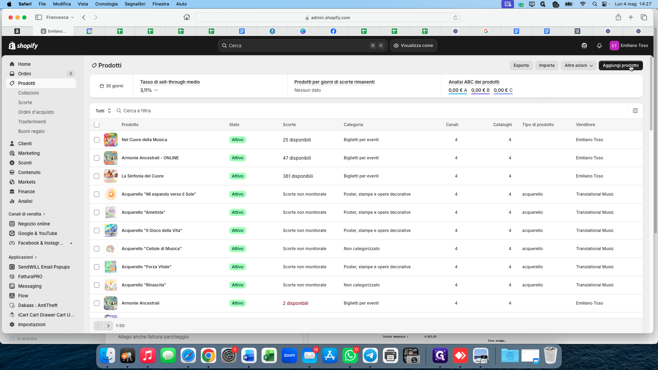Click the Cerca e filtra search field
The height and width of the screenshot is (370, 658).
[x=370, y=111]
